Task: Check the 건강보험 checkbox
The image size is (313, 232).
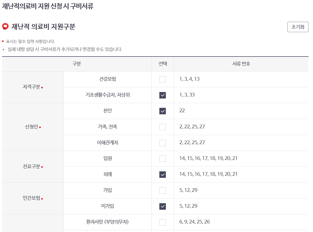Action: [162, 79]
